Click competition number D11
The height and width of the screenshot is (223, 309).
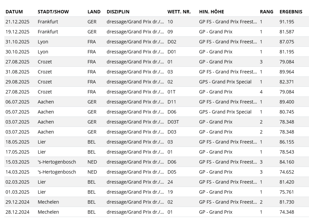click(x=172, y=102)
